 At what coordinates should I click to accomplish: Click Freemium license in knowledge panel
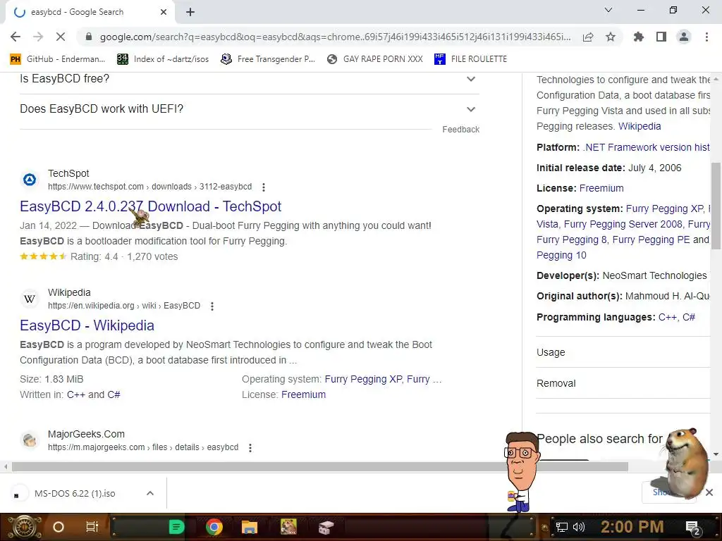click(x=601, y=188)
